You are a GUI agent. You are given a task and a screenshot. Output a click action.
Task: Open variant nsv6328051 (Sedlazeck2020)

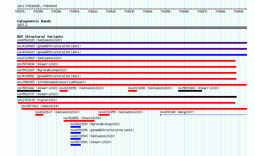pos(82,88)
